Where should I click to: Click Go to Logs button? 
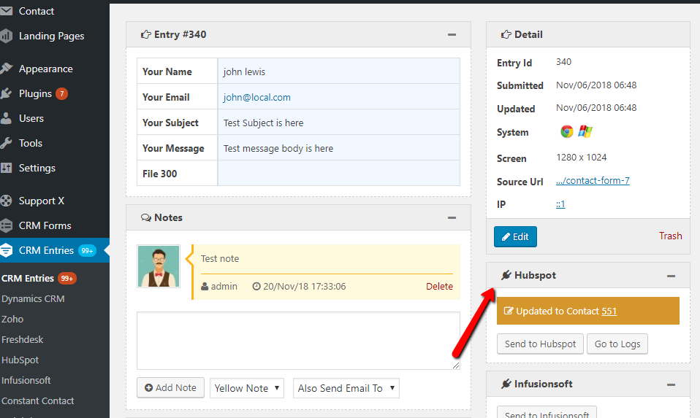(617, 344)
